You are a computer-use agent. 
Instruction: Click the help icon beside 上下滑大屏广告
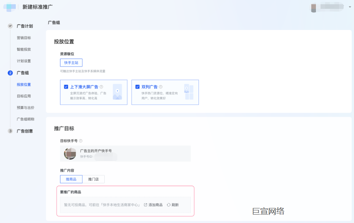click(x=101, y=87)
